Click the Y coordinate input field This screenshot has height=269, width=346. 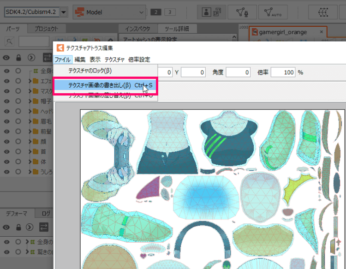click(x=193, y=72)
